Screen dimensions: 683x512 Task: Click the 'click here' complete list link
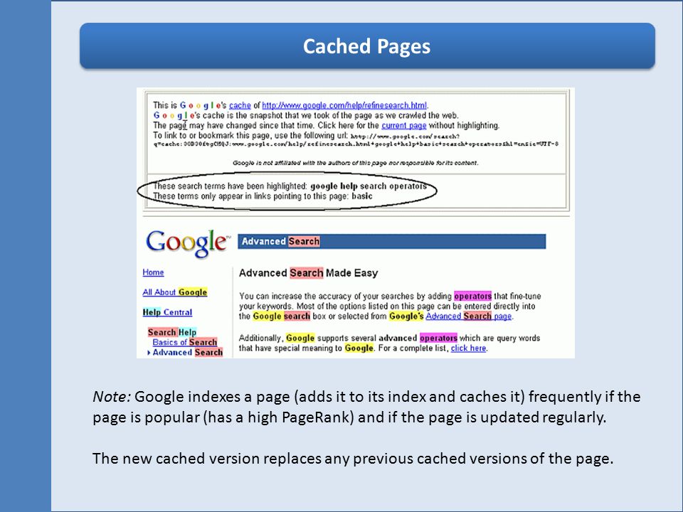coord(468,348)
